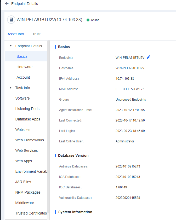Go to the Account section
Image resolution: width=176 pixels, height=220 pixels.
click(x=23, y=77)
